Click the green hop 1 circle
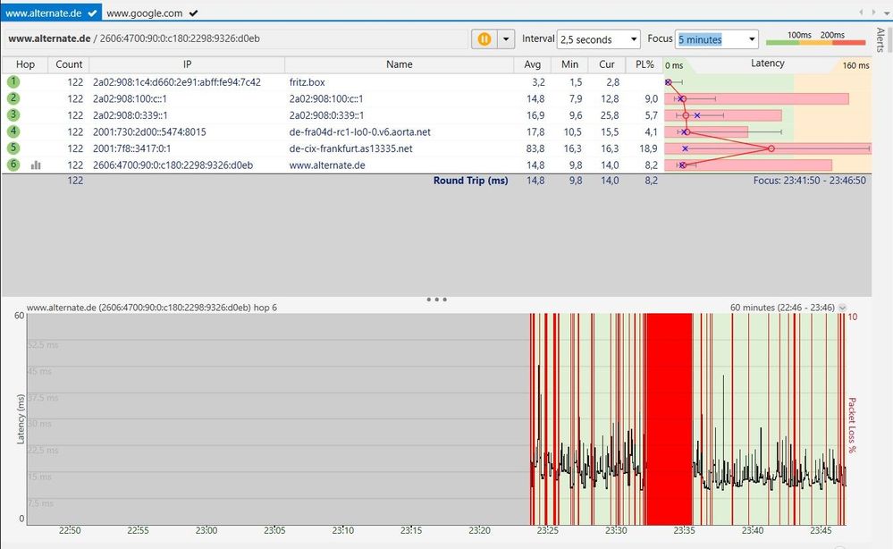This screenshot has height=549, width=893. 13,82
